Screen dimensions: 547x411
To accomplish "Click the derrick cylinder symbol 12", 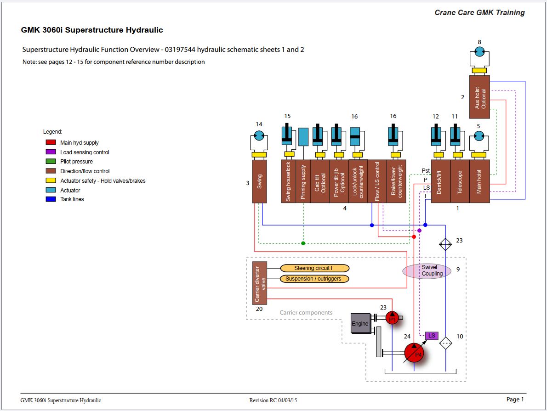I will coord(436,135).
